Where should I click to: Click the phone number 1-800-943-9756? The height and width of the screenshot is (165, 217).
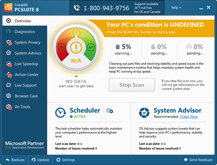pos(106,8)
